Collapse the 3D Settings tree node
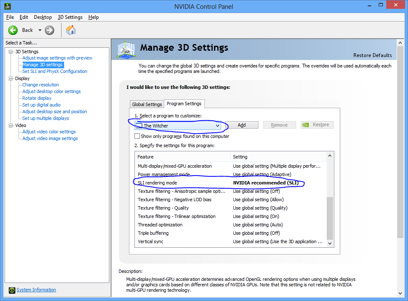This screenshot has height=301, width=408. pos(10,52)
